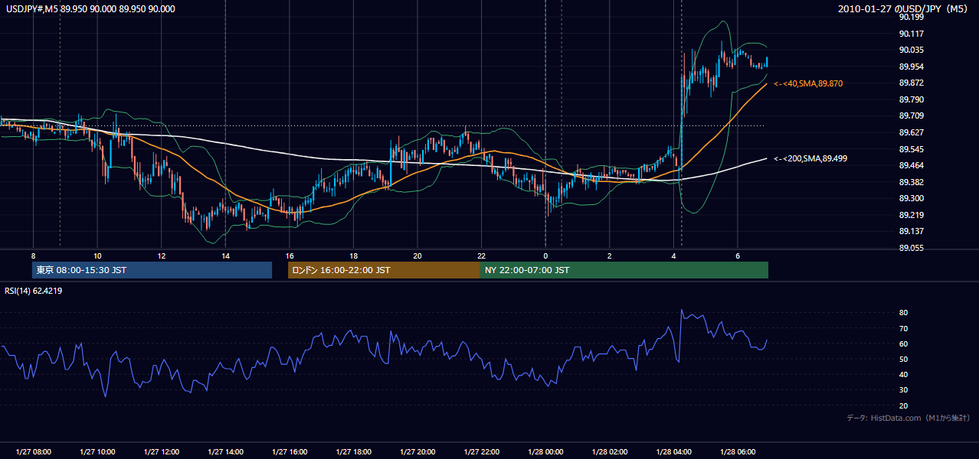Click the 90.199 price axis label
Viewport: 979px width, 459px height.
point(910,17)
